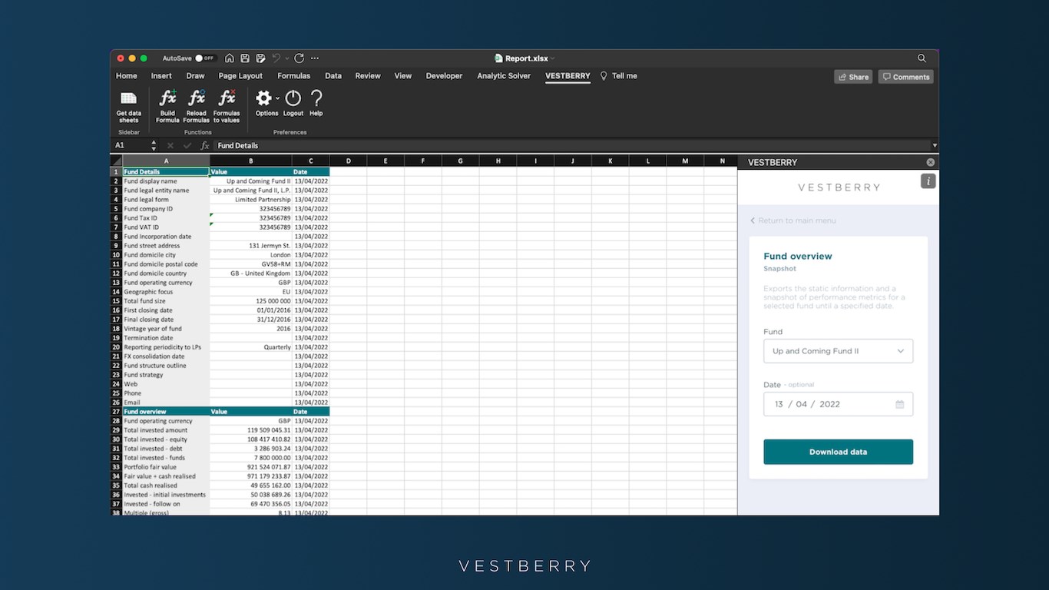Click the select-all corner of sheet

(116, 161)
